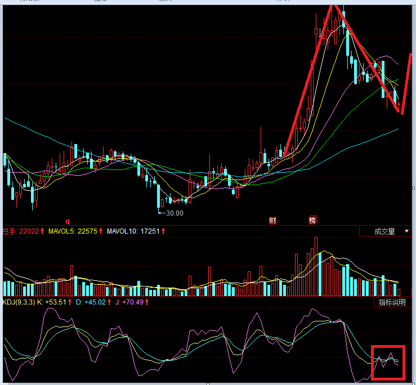Screen dimensions: 416x385
Task: Click the up arrow after the J value
Action: coord(147,302)
